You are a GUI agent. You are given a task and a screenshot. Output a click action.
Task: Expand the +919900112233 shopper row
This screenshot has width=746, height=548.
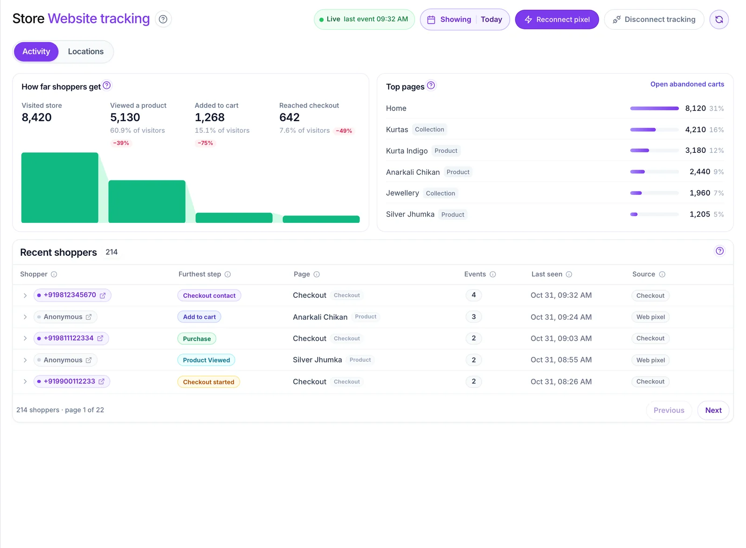[25, 382]
